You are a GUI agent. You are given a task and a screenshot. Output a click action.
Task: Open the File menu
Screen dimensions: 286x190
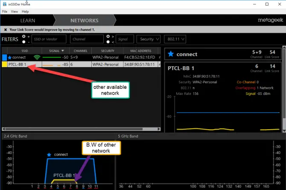click(5, 11)
